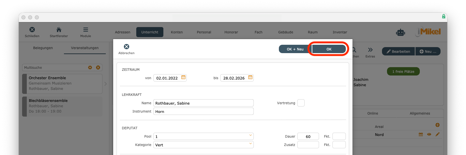
Task: Open the Extras double-chevron icon
Action: (x=370, y=50)
